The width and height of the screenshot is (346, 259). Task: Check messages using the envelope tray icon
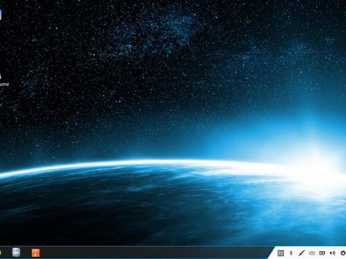point(312,252)
